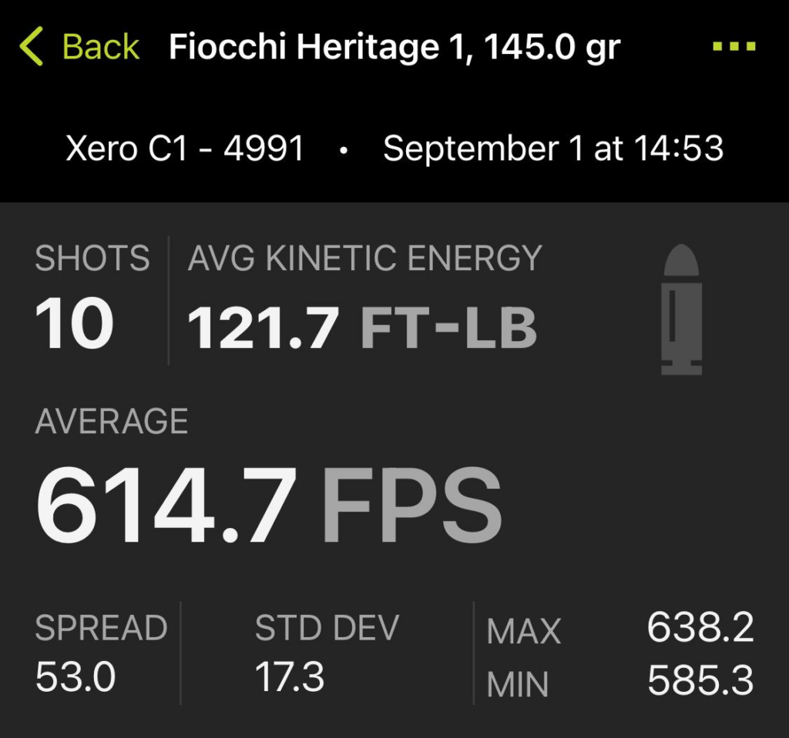The image size is (789, 738).
Task: Click the Back text link
Action: click(101, 47)
